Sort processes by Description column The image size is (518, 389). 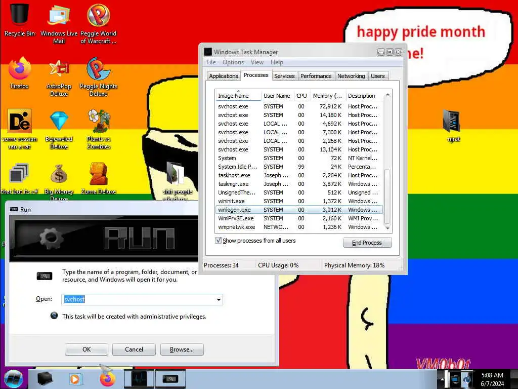click(x=364, y=96)
